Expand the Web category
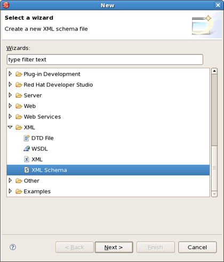The height and width of the screenshot is (262, 224). click(10, 106)
